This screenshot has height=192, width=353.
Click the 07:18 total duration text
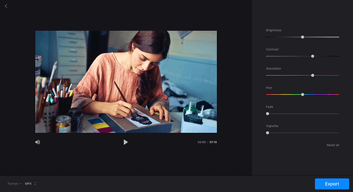(213, 143)
